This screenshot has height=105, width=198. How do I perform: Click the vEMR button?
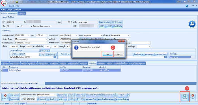coord(109,26)
